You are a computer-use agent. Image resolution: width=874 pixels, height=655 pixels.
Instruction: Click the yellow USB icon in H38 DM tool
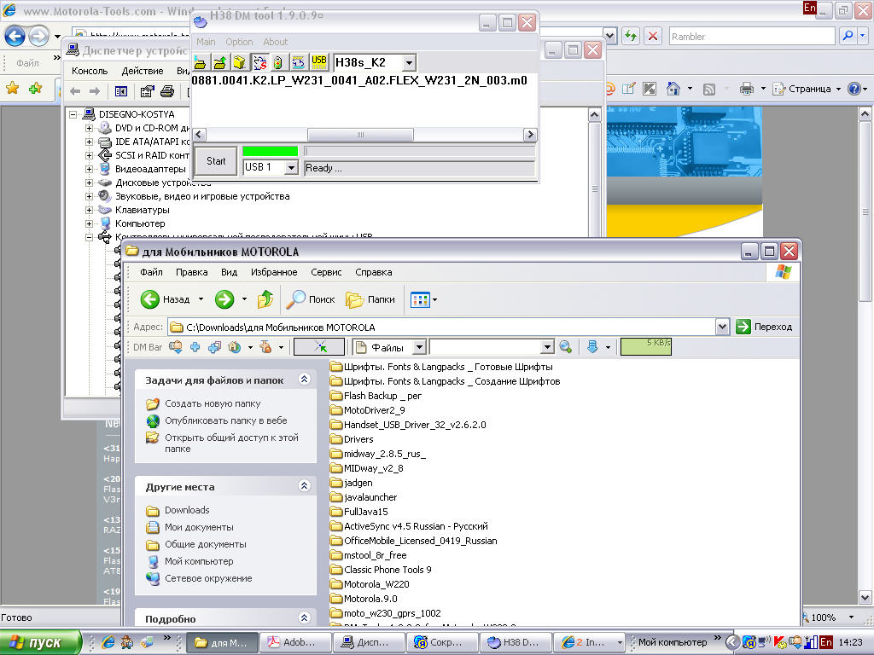click(319, 62)
